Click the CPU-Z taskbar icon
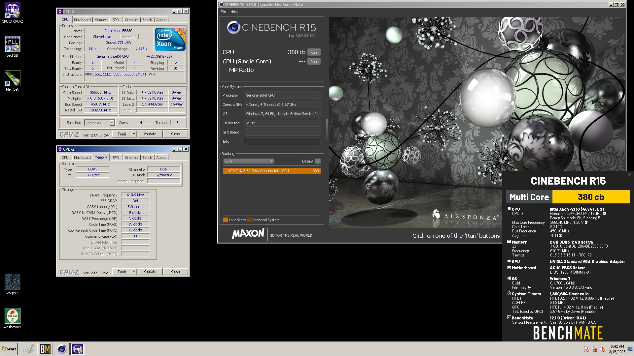634x356 pixels. coord(78,349)
